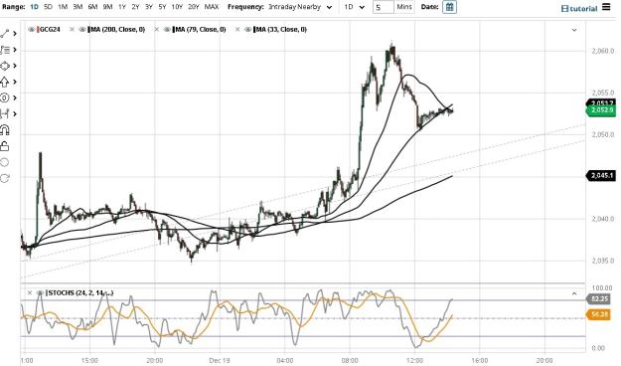The width and height of the screenshot is (621, 366).
Task: Open the hamburger menu icon
Action: click(x=606, y=7)
